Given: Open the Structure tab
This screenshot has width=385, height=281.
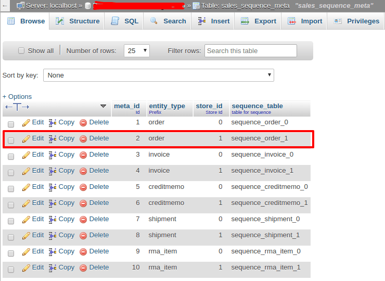Looking at the screenshot, I should coord(77,21).
